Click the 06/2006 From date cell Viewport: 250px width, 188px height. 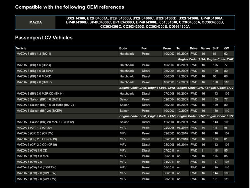tap(169, 76)
